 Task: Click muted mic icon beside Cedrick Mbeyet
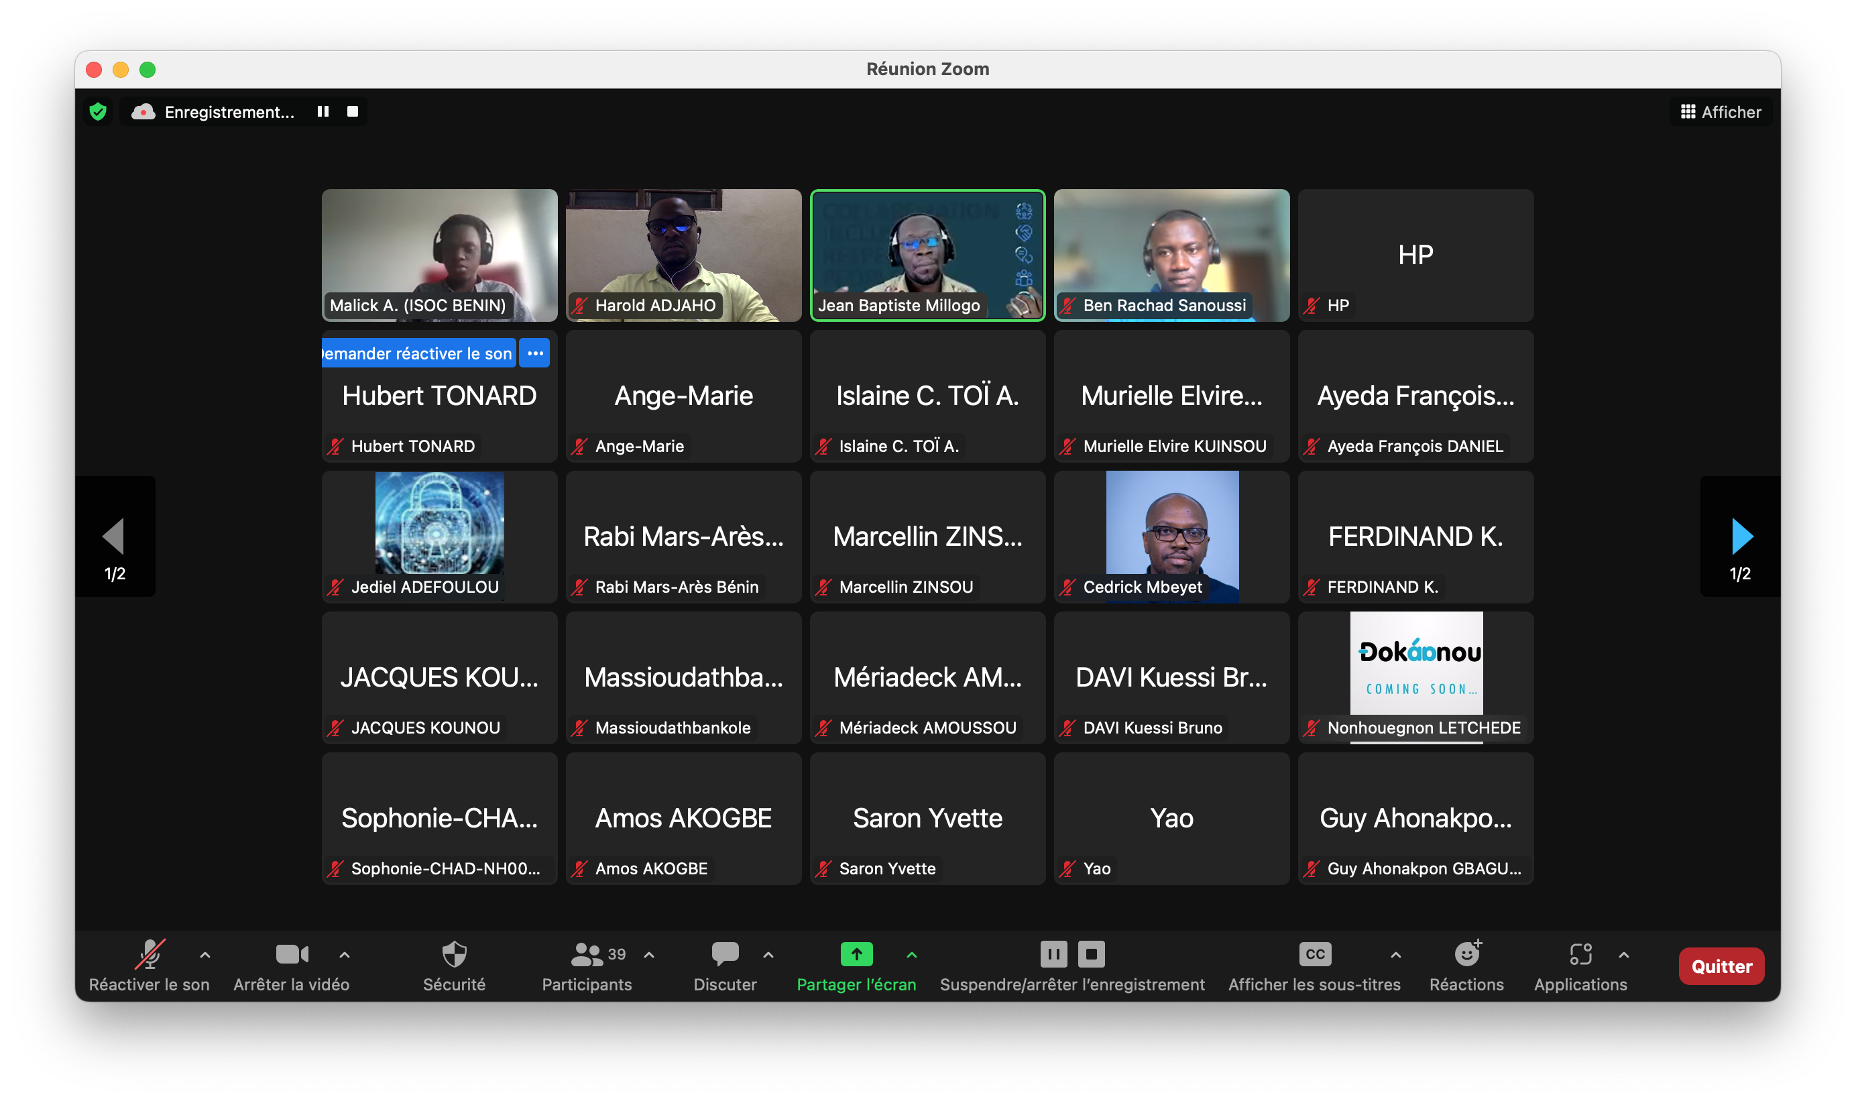(x=1067, y=587)
